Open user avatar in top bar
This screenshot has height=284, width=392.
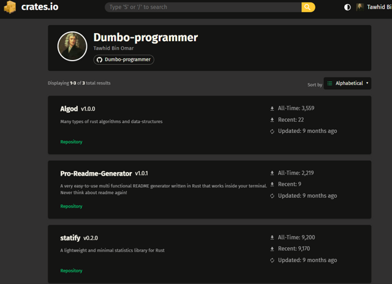(x=360, y=7)
